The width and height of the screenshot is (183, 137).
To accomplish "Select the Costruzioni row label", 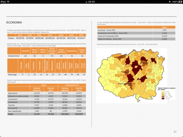I will click(x=13, y=99).
